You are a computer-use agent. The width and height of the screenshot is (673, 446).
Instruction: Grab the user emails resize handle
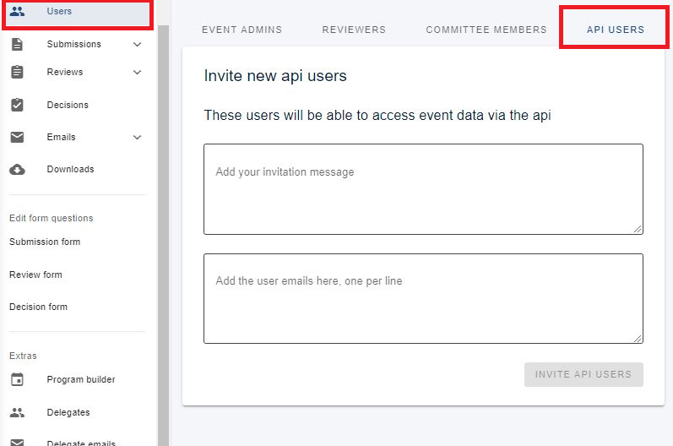pyautogui.click(x=638, y=338)
